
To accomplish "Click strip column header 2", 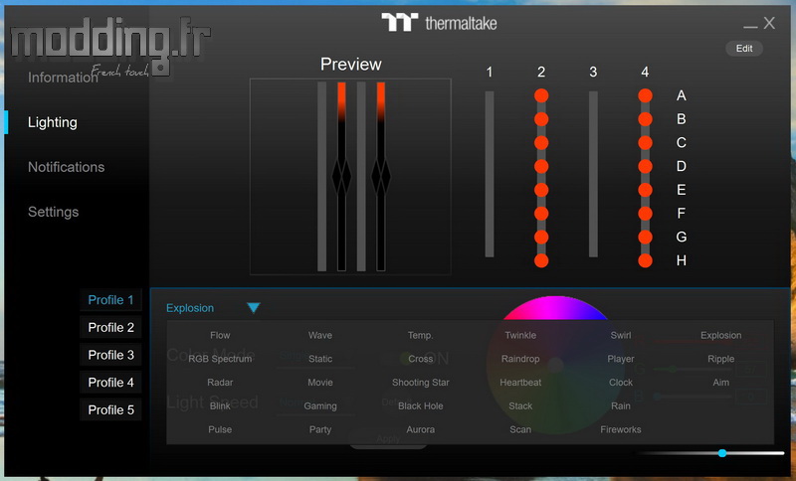I will pos(541,72).
